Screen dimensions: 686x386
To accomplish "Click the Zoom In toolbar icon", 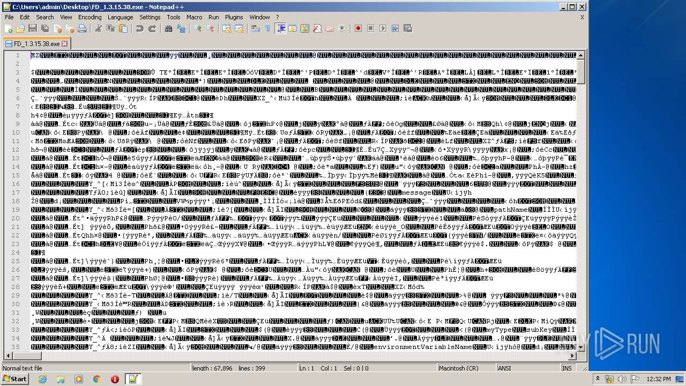I will (198, 28).
